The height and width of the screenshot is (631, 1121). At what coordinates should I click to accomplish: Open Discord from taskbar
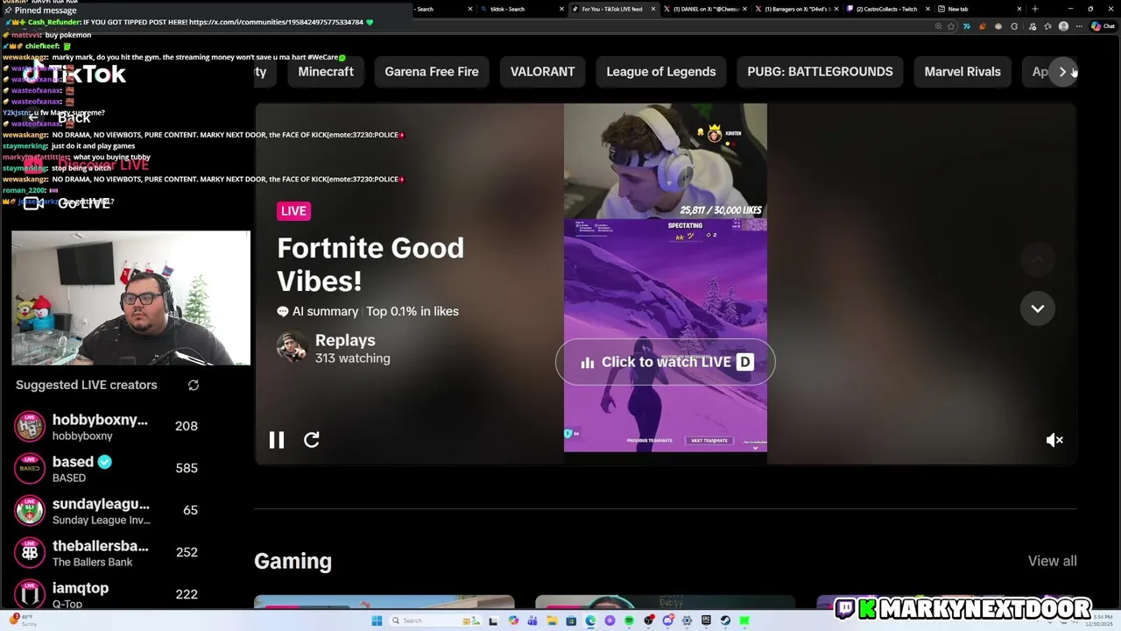coord(667,620)
